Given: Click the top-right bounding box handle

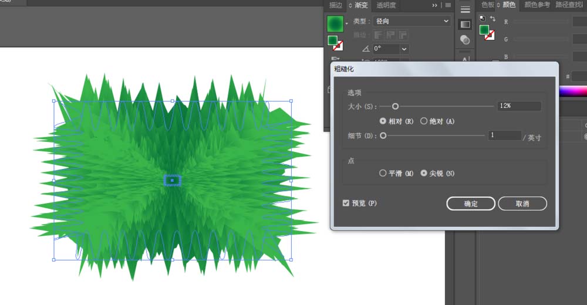Looking at the screenshot, I should [x=291, y=101].
